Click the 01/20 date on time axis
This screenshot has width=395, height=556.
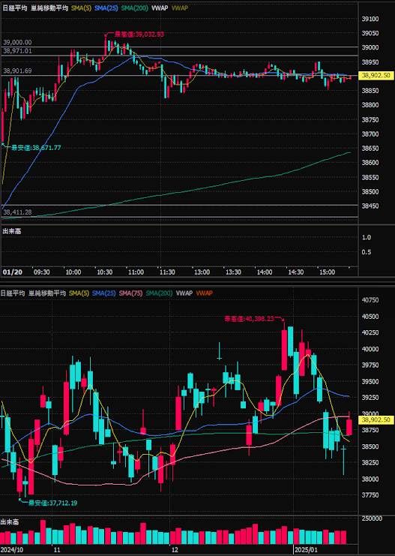point(13,272)
